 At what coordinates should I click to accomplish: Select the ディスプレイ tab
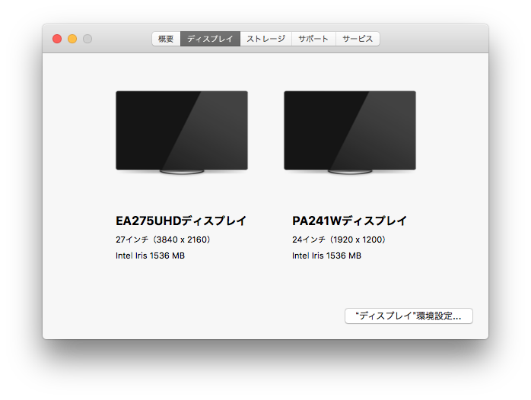pyautogui.click(x=210, y=39)
